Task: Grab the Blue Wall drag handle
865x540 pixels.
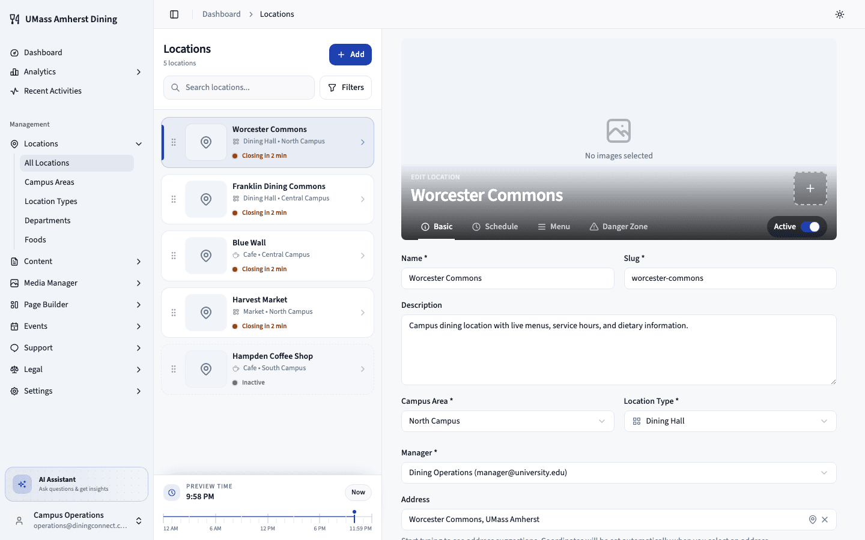Action: point(174,256)
